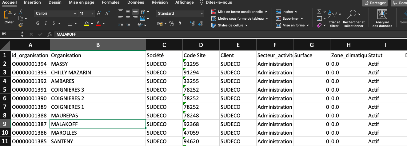Click the Coller paste icon
Viewport: 407px width, 146px height.
(x=9, y=15)
